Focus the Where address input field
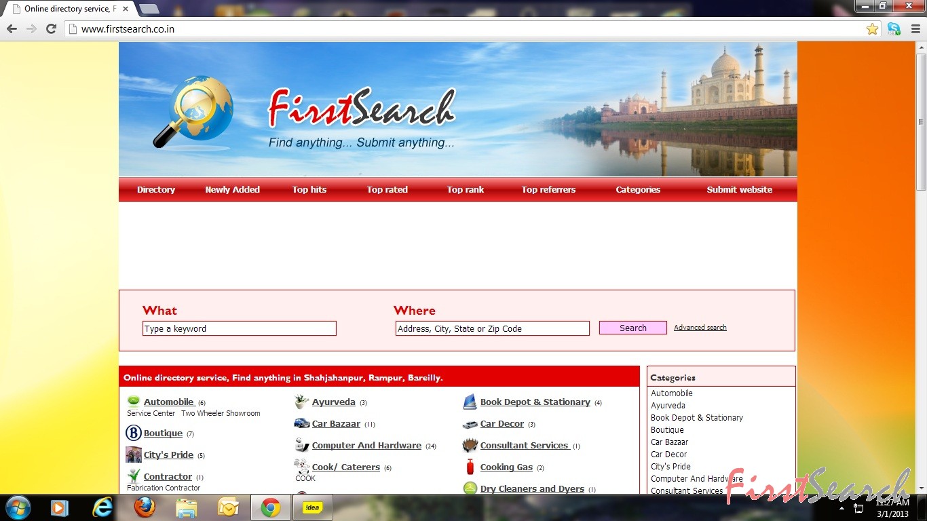The width and height of the screenshot is (927, 521). coord(493,328)
